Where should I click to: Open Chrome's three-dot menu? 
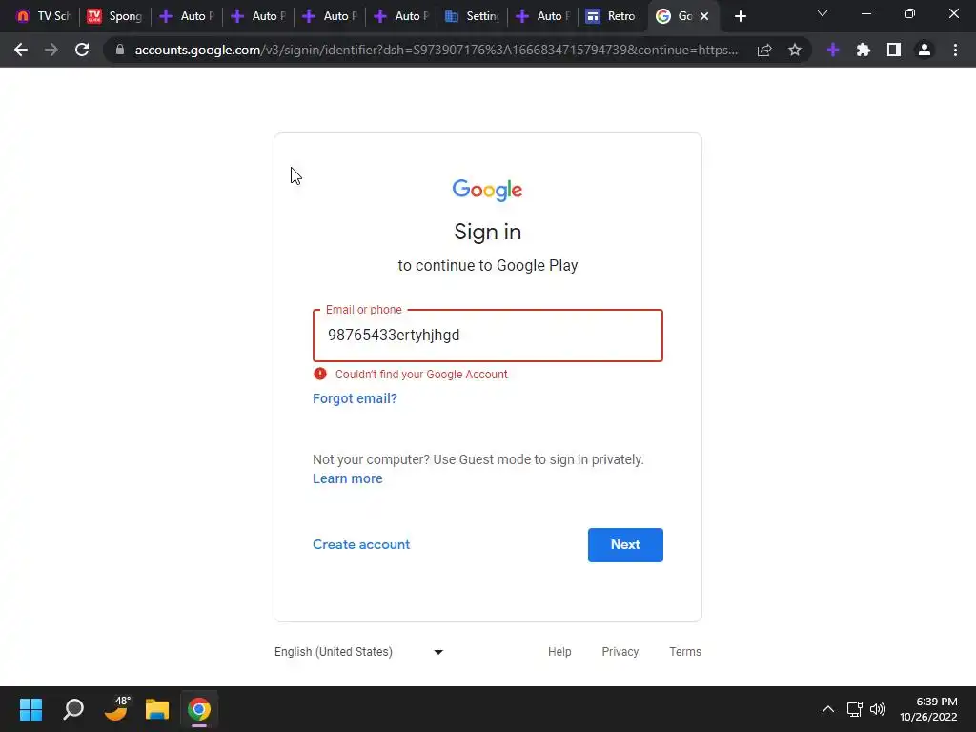pyautogui.click(x=955, y=50)
